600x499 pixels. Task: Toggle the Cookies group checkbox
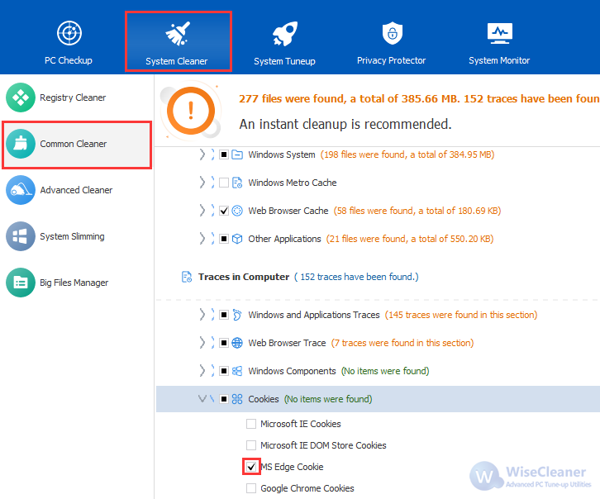(x=224, y=399)
